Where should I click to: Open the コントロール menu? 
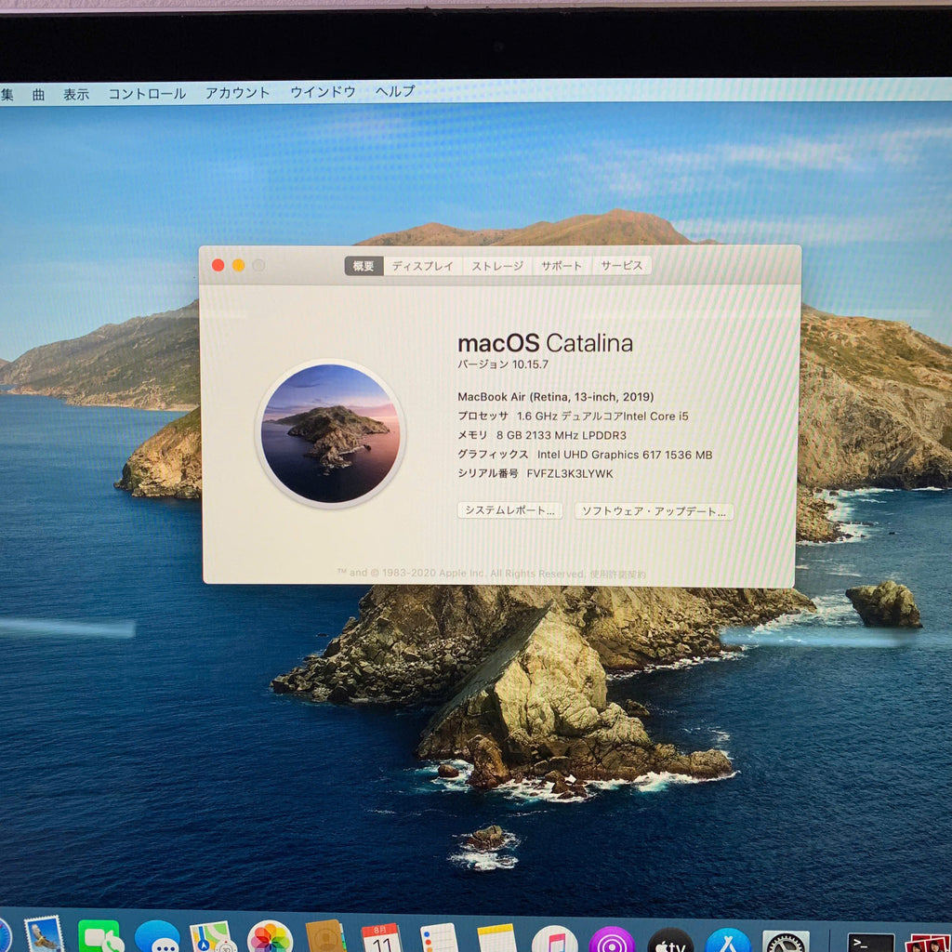[147, 94]
